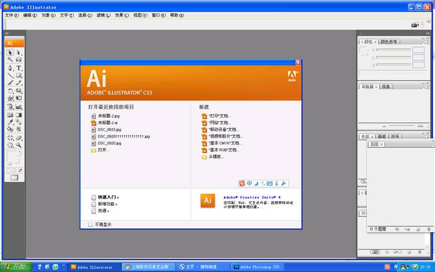Viewport: 435px width, 272px height.
Task: Select the Pen tool in toolbox
Action: click(x=10, y=68)
